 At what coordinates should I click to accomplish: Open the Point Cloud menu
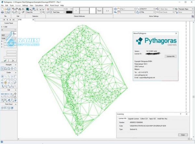(54, 6)
